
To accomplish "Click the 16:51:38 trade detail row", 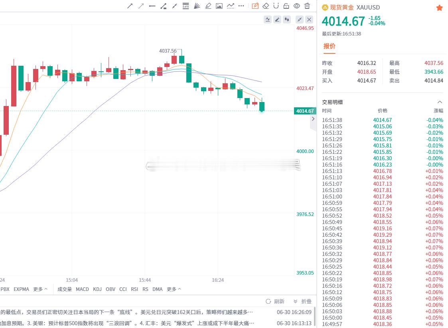I will [383, 120].
